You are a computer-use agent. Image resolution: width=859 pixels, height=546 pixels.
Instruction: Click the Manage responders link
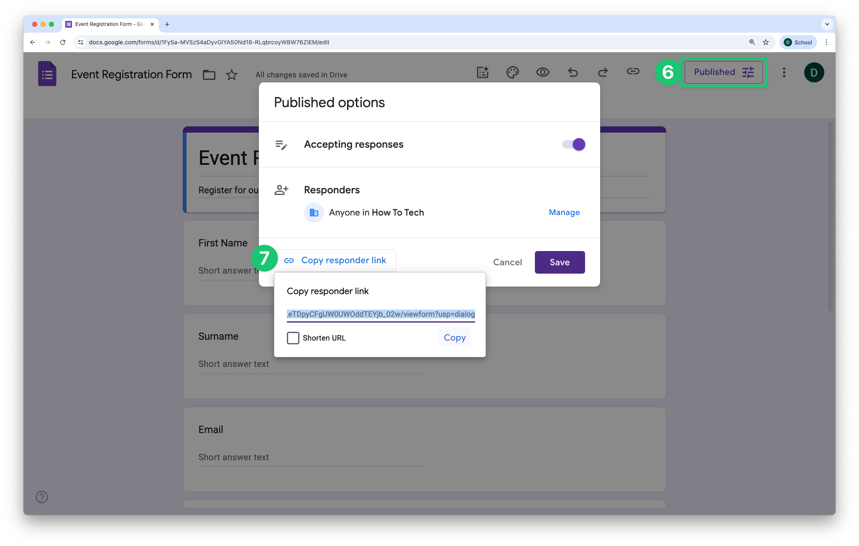coord(564,213)
